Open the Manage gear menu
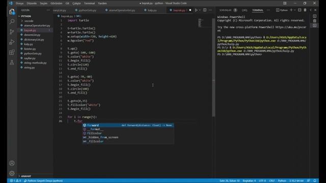This screenshot has width=326, height=183. (x=12, y=173)
